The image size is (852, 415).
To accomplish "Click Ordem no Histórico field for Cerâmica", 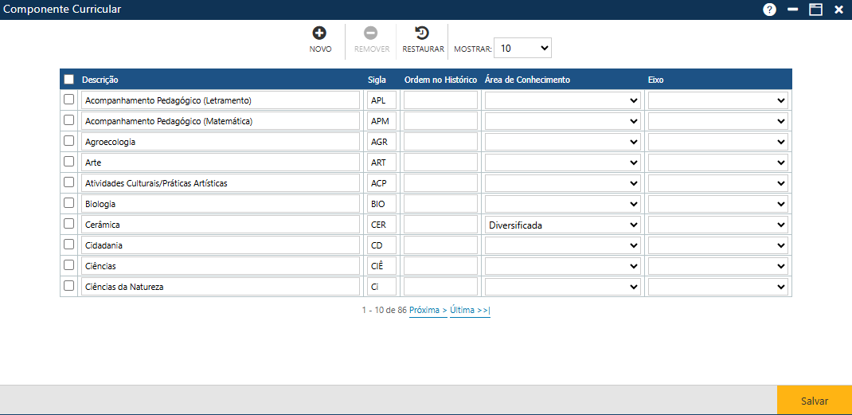I will (x=440, y=224).
